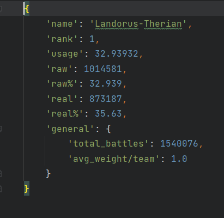Click the fold-end marker beside general's closing brace

(x=1, y=173)
